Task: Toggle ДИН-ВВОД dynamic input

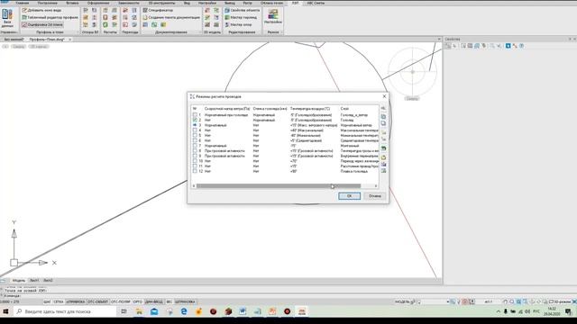Action: point(154,301)
